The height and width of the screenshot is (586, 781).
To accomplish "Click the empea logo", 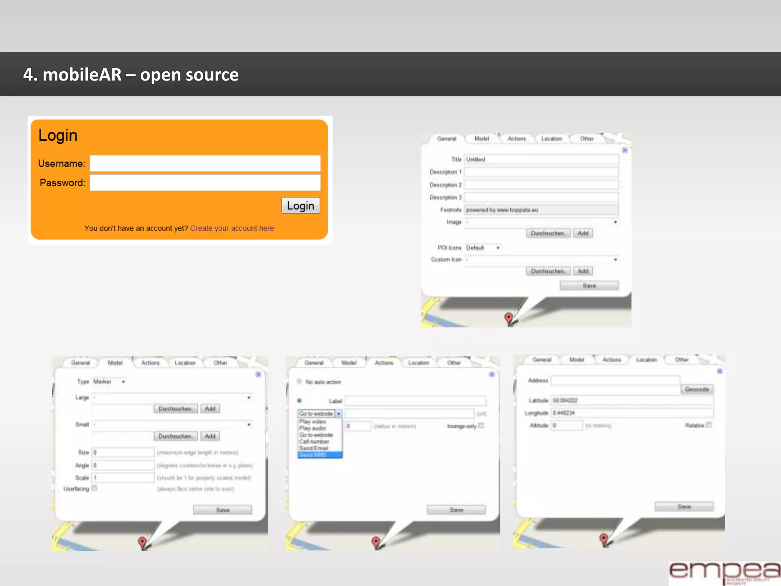I will pyautogui.click(x=725, y=571).
